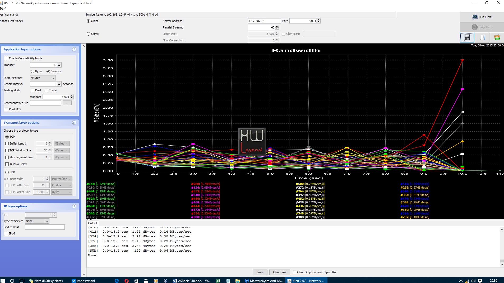Screen dimensions: 504x283
Task: Decrease the Transmit value with down arrow
Action: tap(59, 66)
